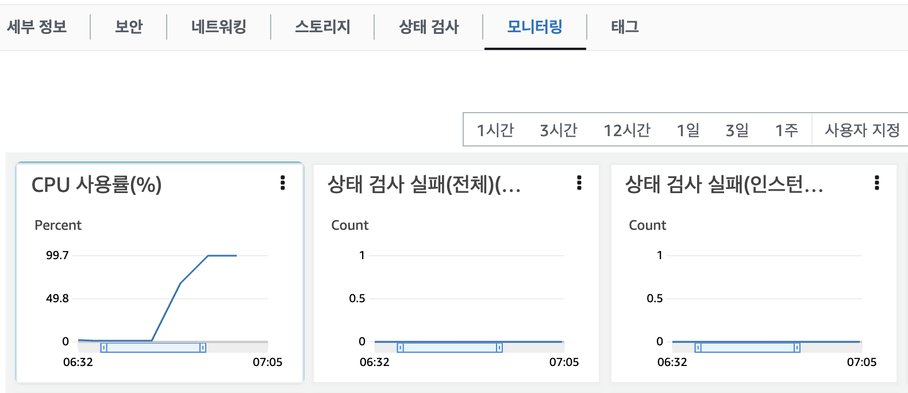
Task: Select the 1주 time range
Action: (786, 130)
